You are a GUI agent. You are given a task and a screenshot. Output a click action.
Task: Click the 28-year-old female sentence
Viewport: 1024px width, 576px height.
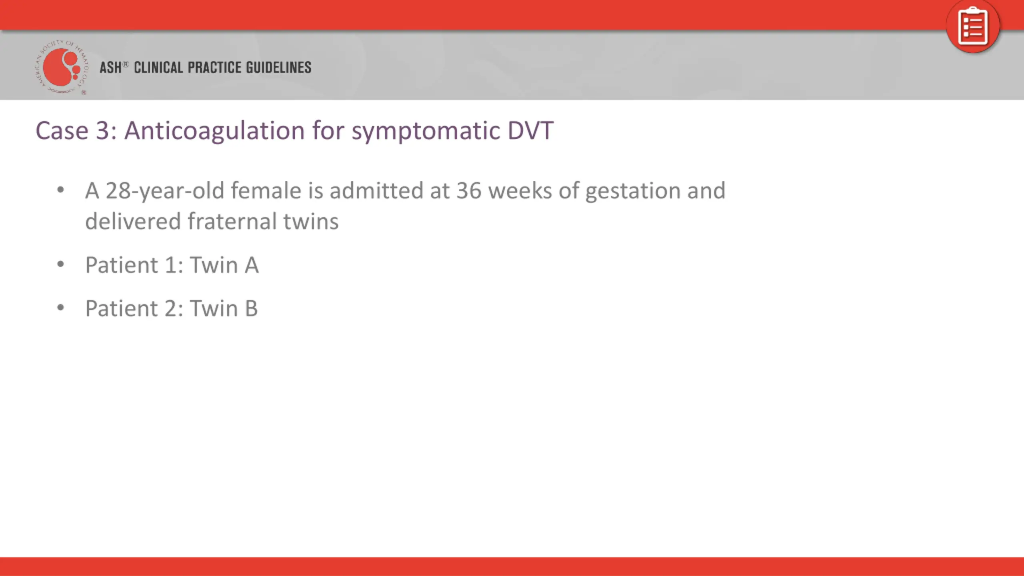pos(405,206)
